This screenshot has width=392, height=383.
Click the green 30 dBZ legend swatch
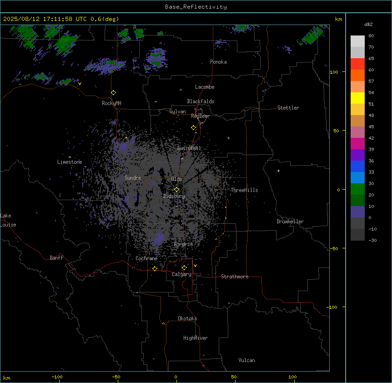357,189
